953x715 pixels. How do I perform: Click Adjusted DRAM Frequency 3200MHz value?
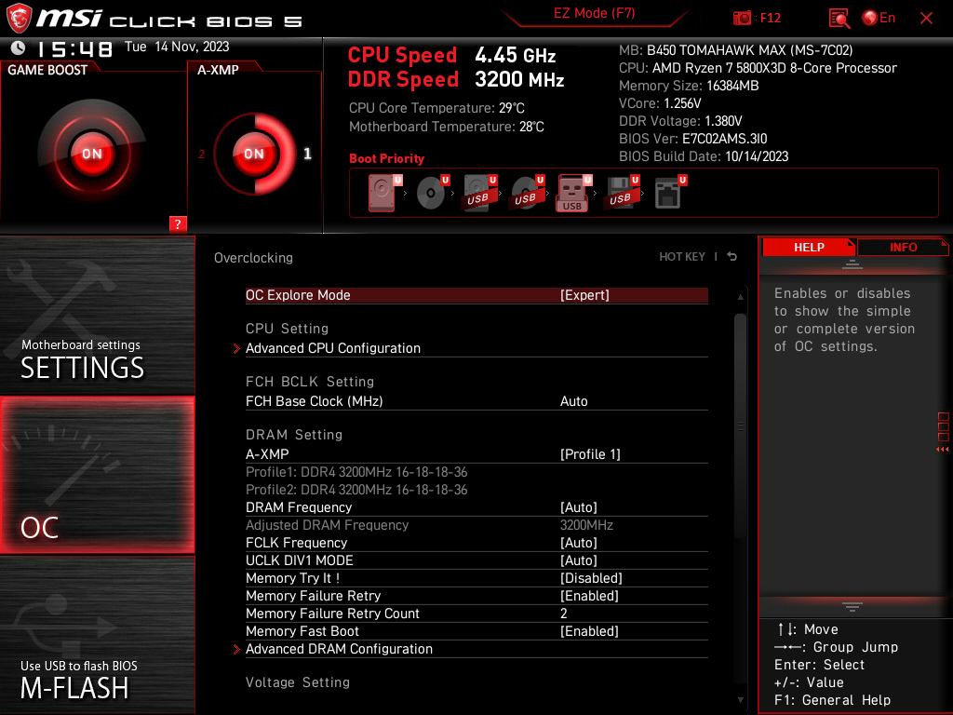pos(586,525)
